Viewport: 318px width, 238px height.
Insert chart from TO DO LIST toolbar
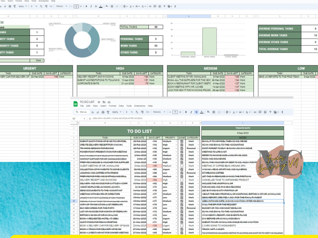pyautogui.click(x=265, y=112)
